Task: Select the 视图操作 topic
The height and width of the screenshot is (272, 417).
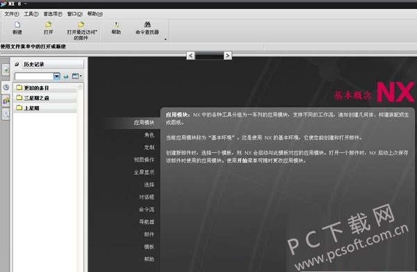Action: click(x=144, y=160)
